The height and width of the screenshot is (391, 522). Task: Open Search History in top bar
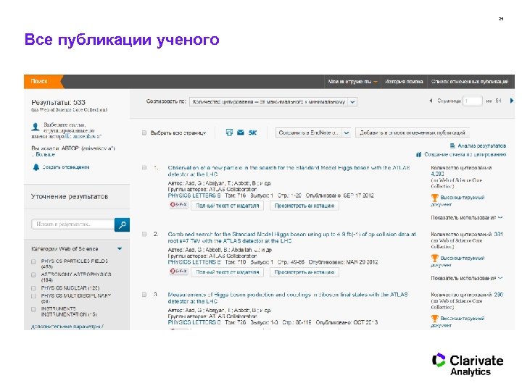tap(404, 81)
